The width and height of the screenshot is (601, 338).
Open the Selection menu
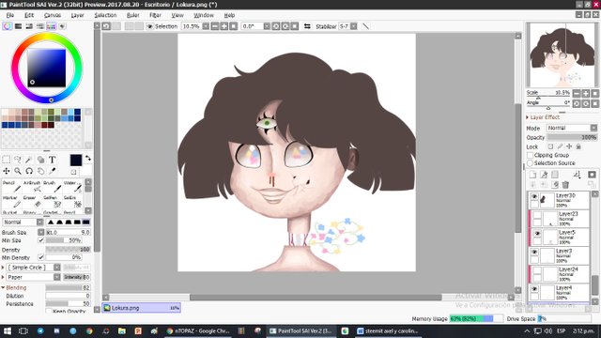[105, 15]
